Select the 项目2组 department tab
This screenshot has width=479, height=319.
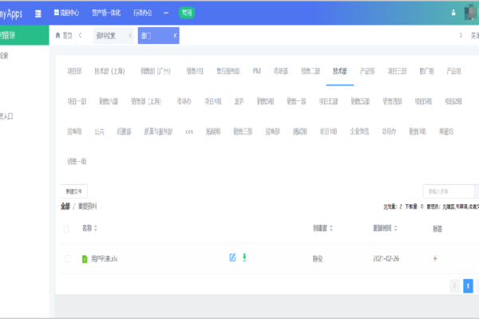[453, 101]
